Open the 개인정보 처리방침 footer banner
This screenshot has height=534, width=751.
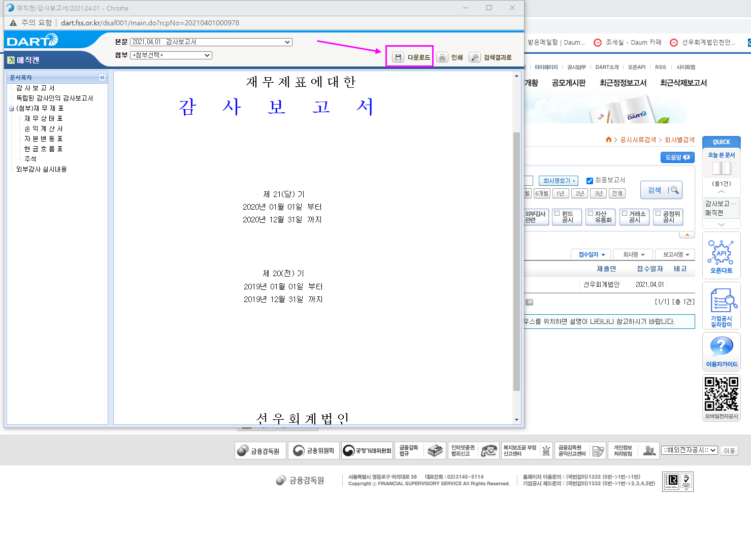[x=634, y=451]
